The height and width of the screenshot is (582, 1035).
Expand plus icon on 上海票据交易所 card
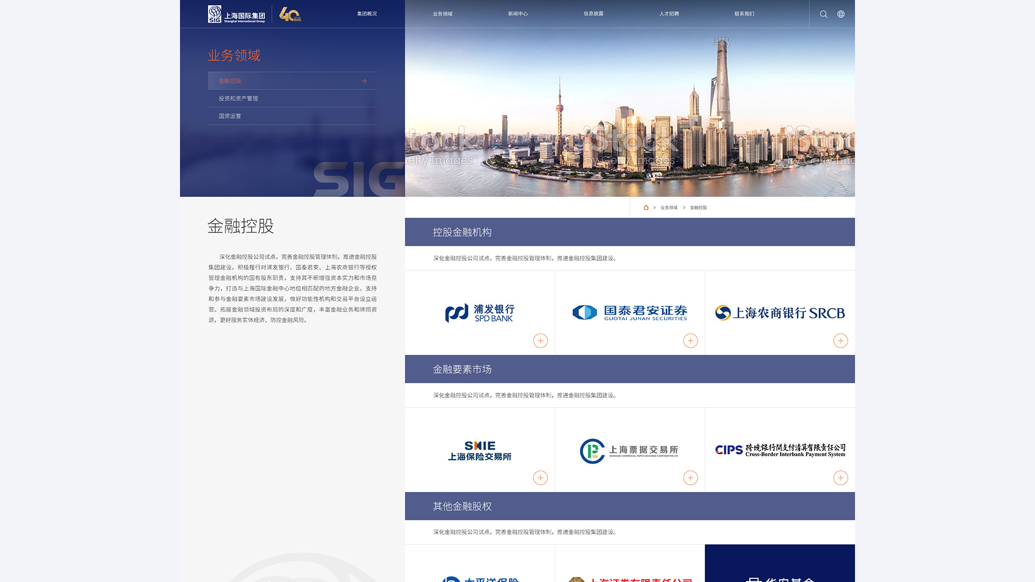pos(691,478)
